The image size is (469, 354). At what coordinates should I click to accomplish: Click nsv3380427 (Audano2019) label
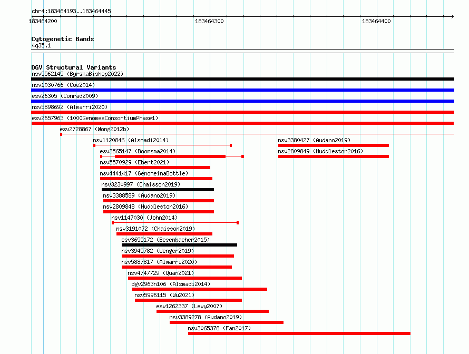tap(314, 140)
